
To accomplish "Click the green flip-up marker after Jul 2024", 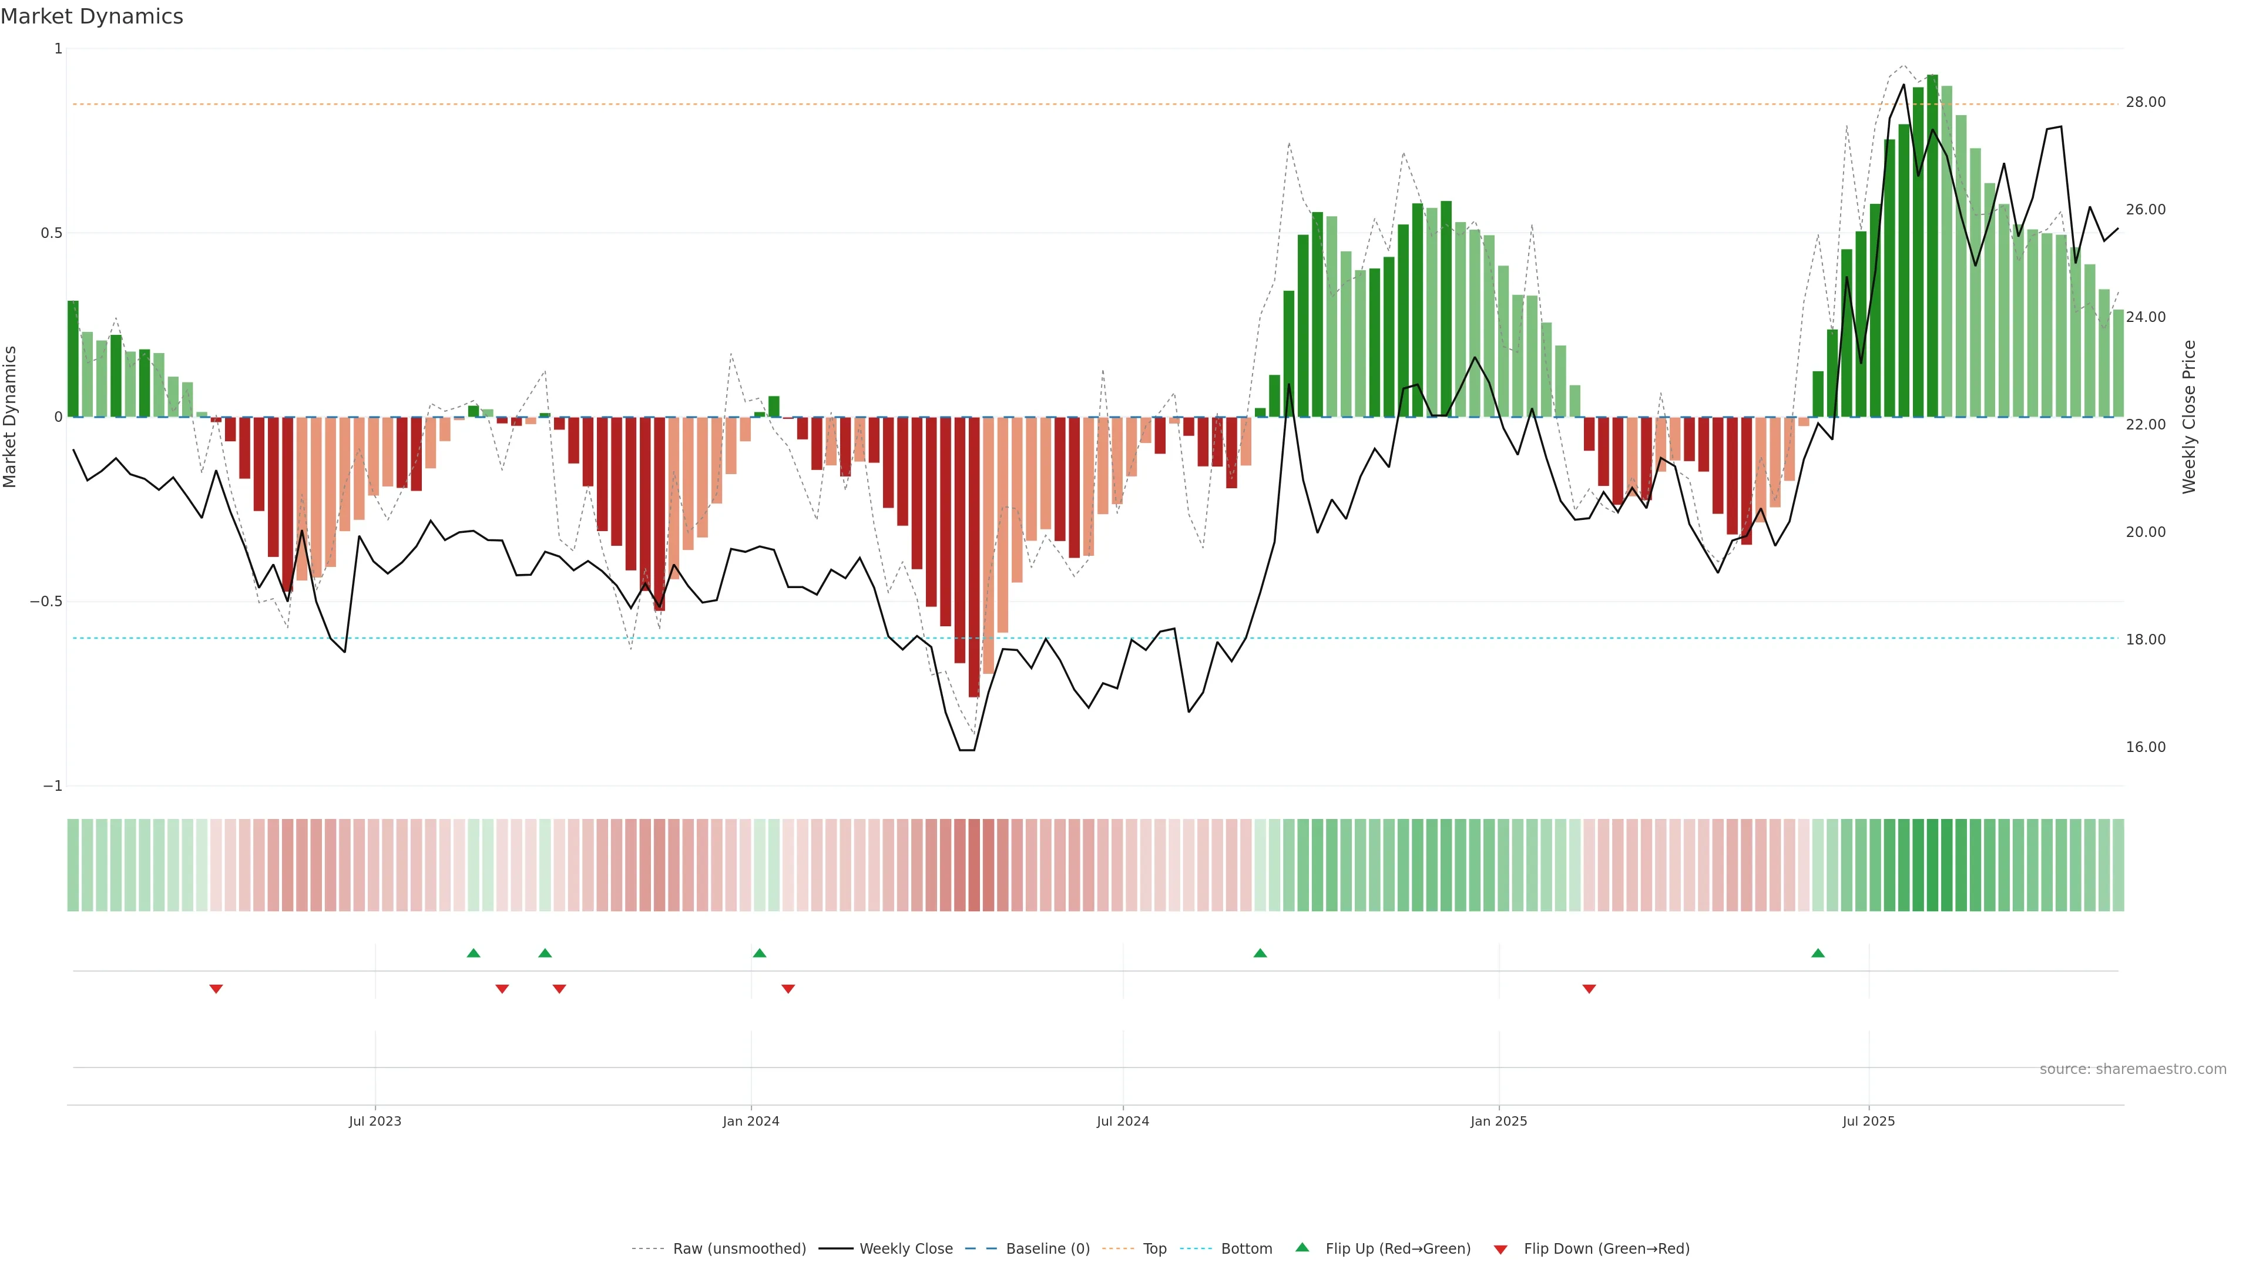I will [1260, 953].
